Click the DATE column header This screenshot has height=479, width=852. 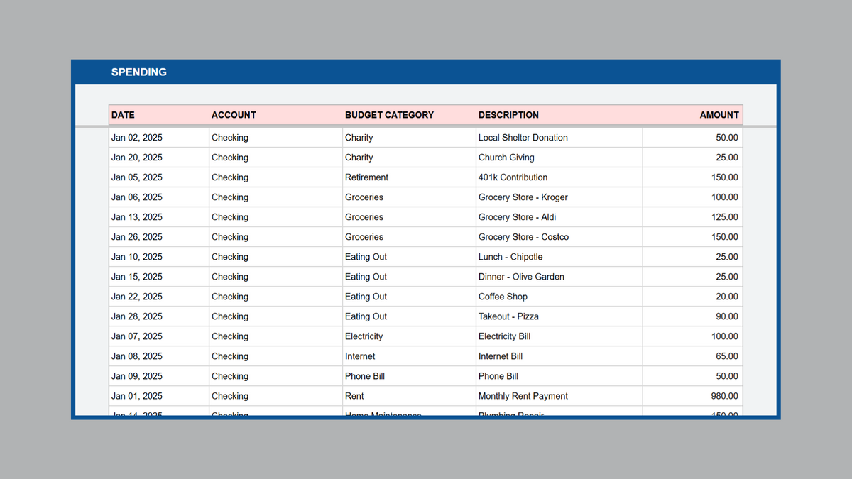tap(159, 115)
